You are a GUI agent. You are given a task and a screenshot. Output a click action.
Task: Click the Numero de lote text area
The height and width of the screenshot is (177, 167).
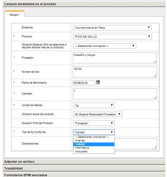point(115,72)
